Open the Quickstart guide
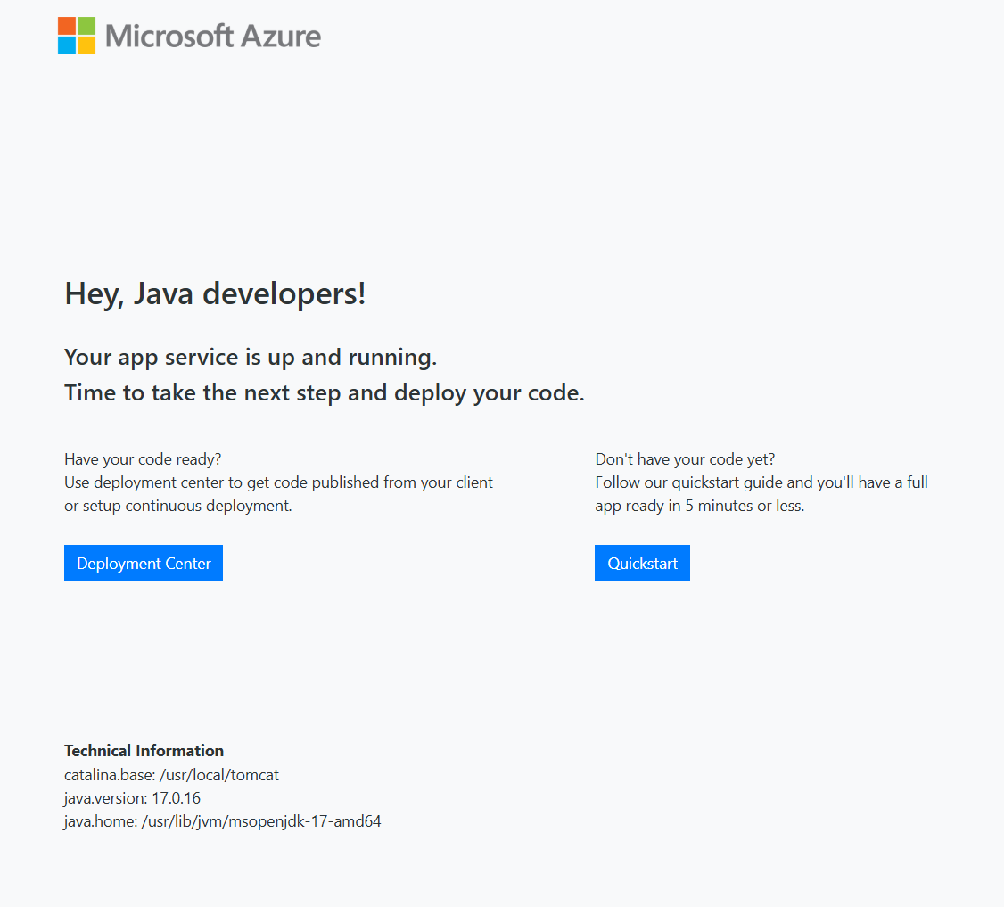The width and height of the screenshot is (1004, 907). (642, 563)
